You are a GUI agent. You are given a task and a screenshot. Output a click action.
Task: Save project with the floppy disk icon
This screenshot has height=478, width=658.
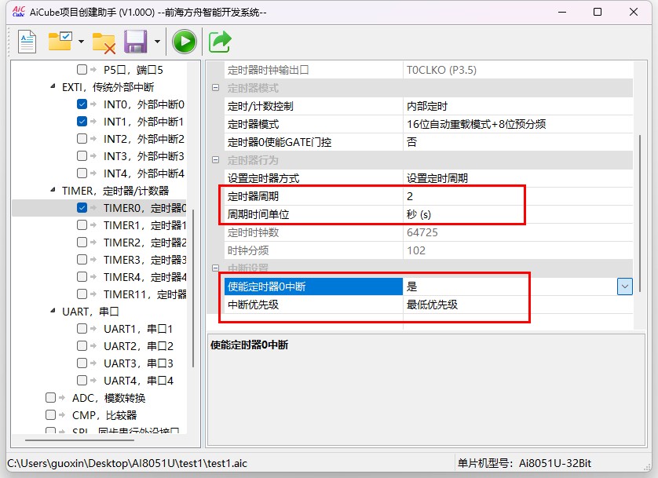136,42
